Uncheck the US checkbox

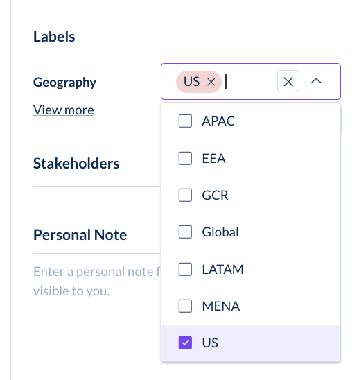(185, 343)
